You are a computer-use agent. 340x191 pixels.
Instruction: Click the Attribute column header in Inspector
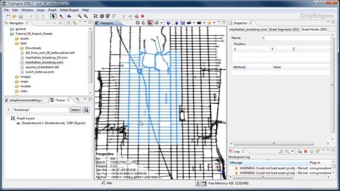251,67
